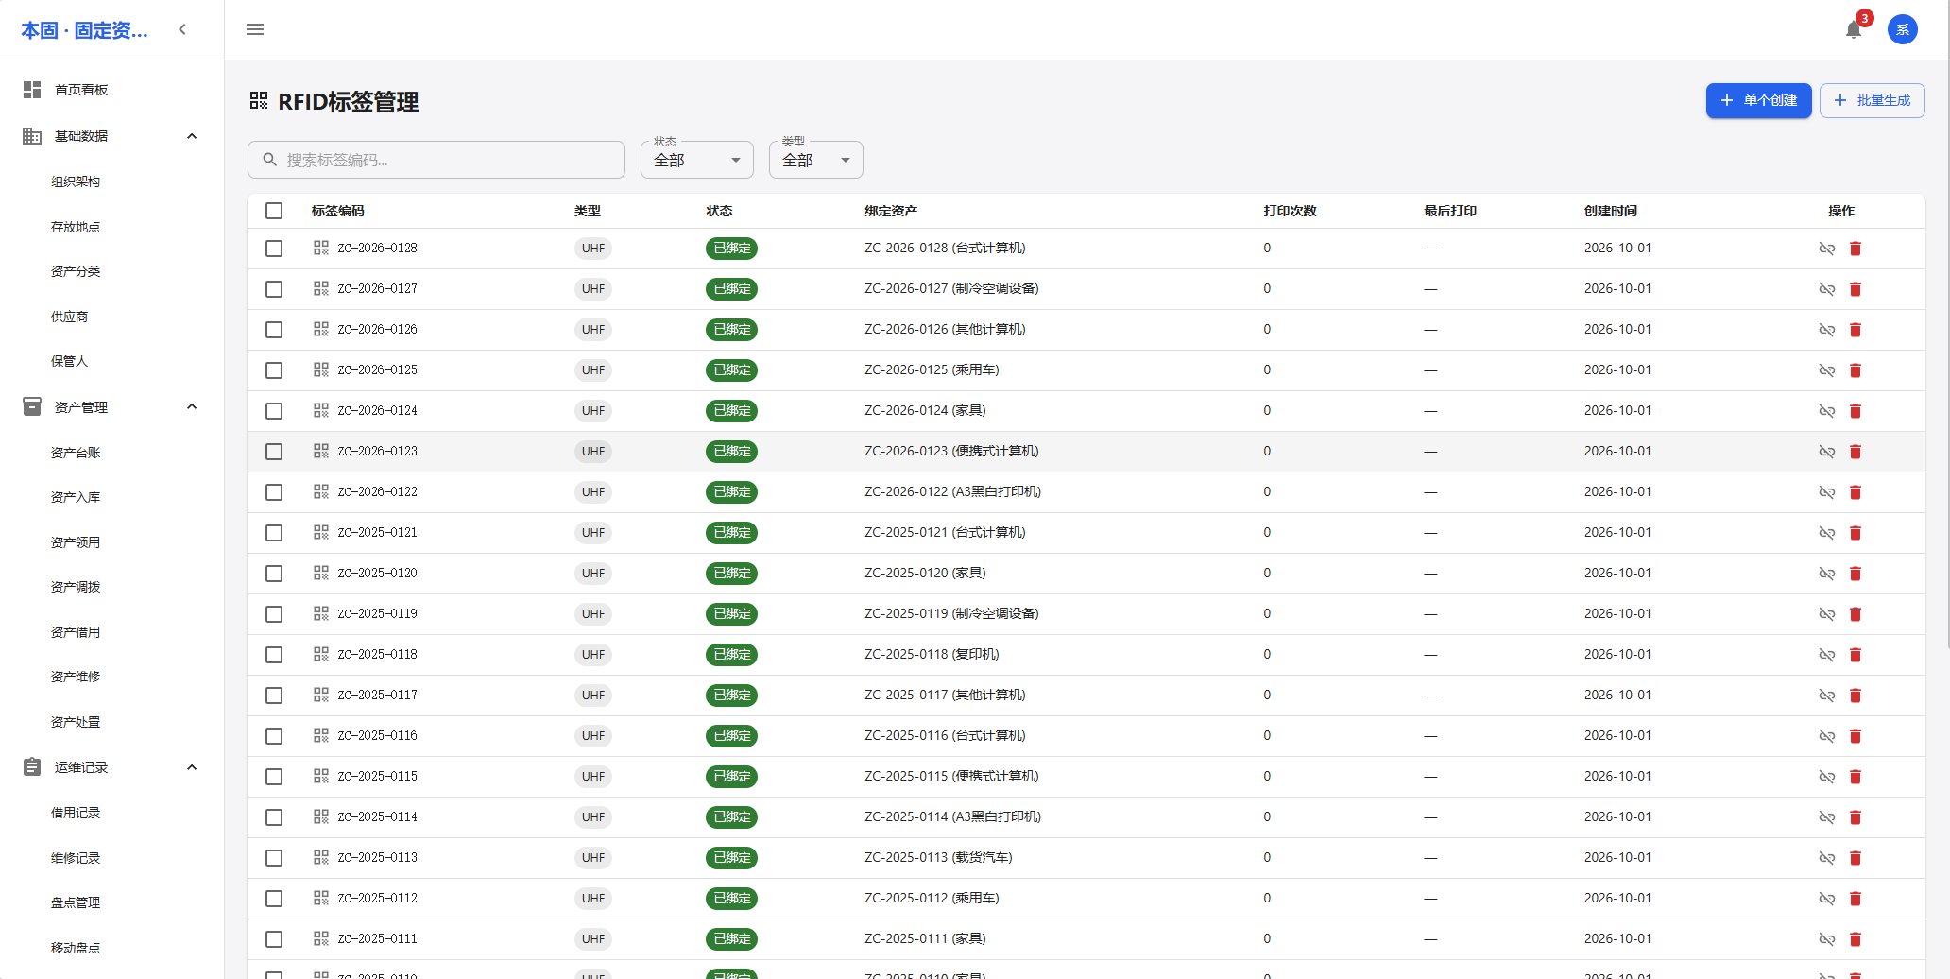Collapse sidebar using the left chevron
This screenshot has width=1950, height=979.
pyautogui.click(x=182, y=29)
